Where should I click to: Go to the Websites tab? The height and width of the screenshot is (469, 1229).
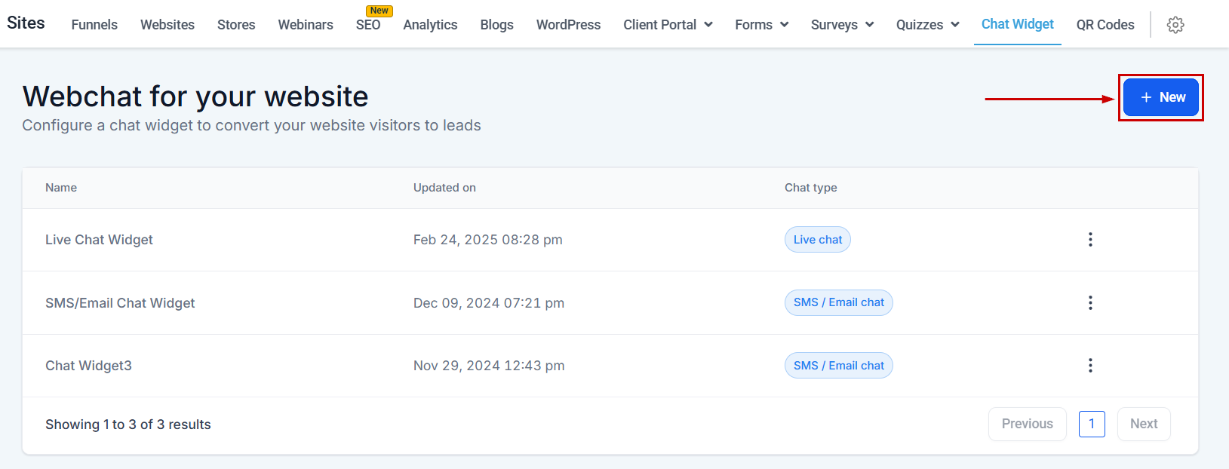(x=167, y=25)
